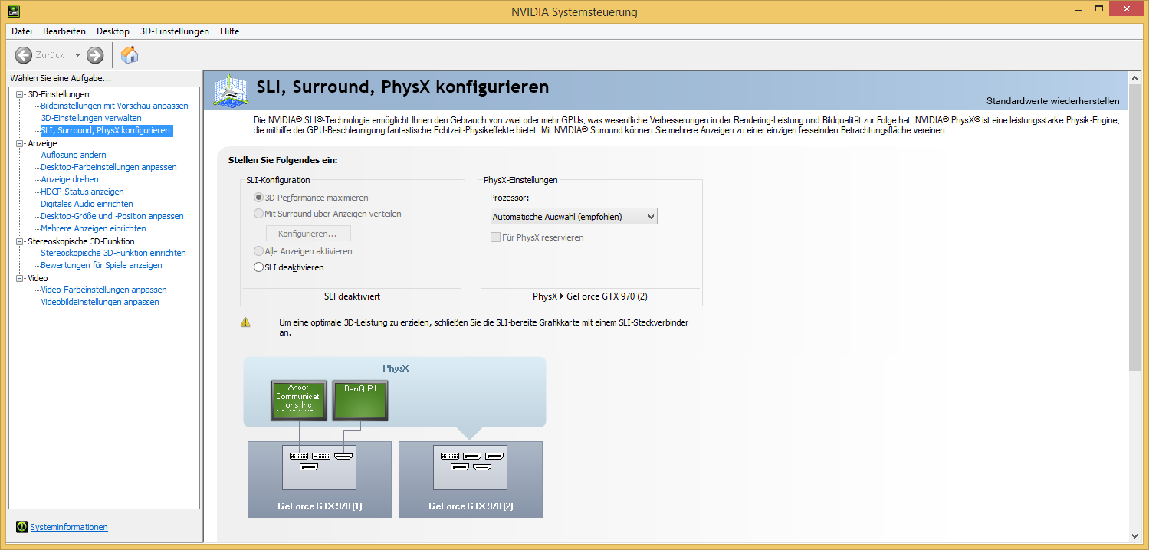The width and height of the screenshot is (1149, 550).
Task: Select the Alle Anzeigen aktivieren option
Action: point(258,251)
